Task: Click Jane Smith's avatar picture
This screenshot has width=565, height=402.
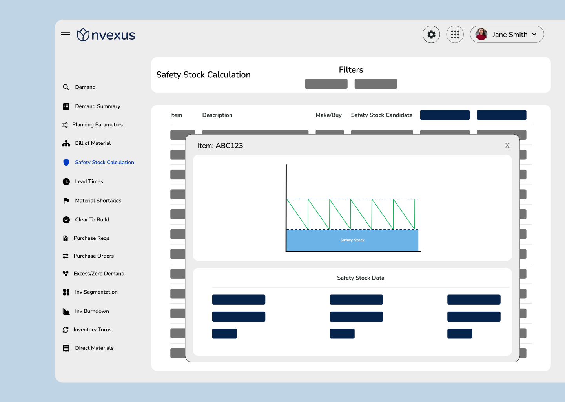Action: (481, 34)
